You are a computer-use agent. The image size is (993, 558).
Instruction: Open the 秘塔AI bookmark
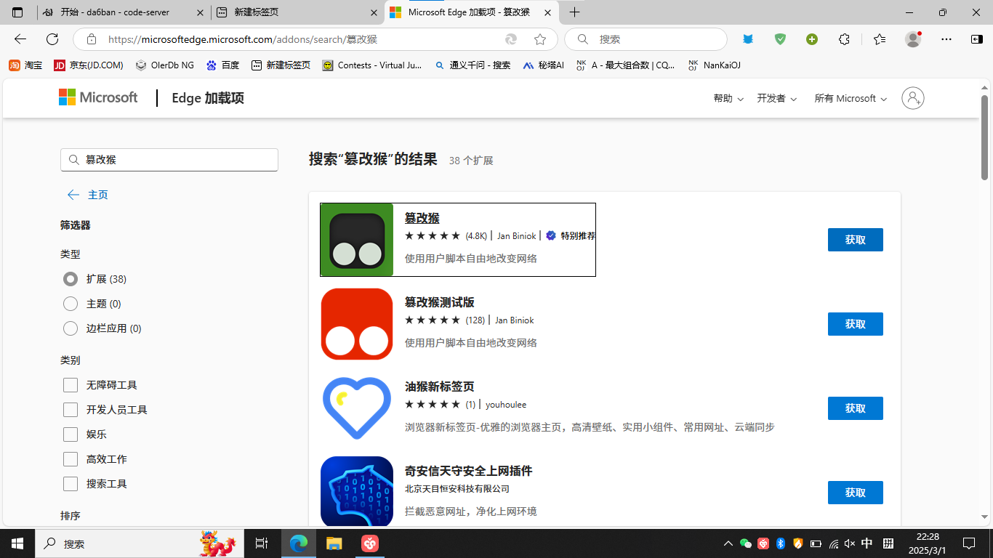[x=543, y=65]
